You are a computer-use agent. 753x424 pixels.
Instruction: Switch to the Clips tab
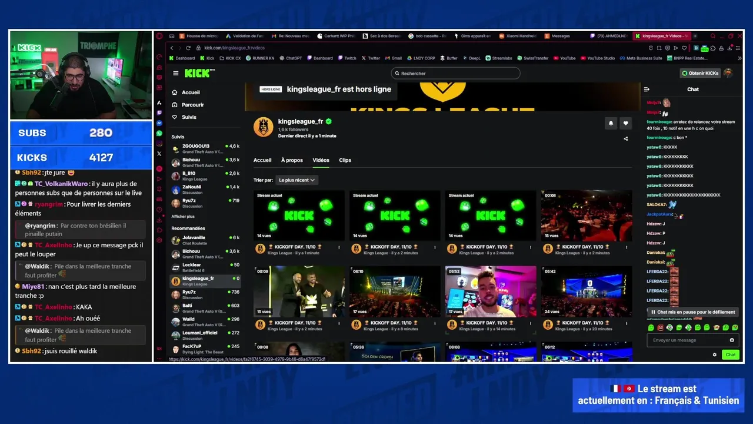345,160
